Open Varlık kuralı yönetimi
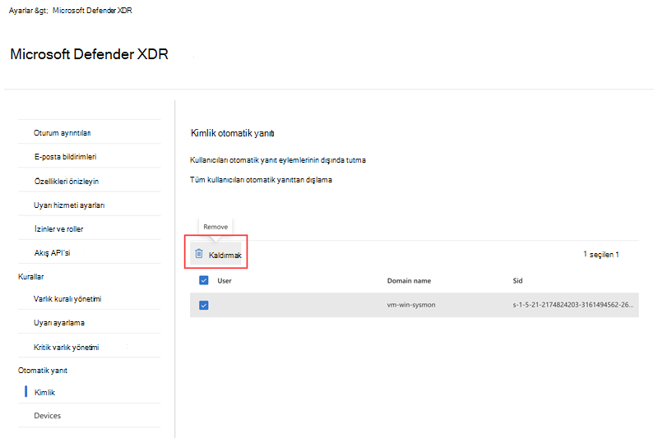 click(67, 299)
